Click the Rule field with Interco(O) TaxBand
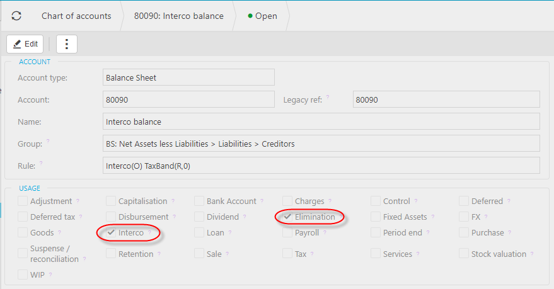 [x=321, y=166]
